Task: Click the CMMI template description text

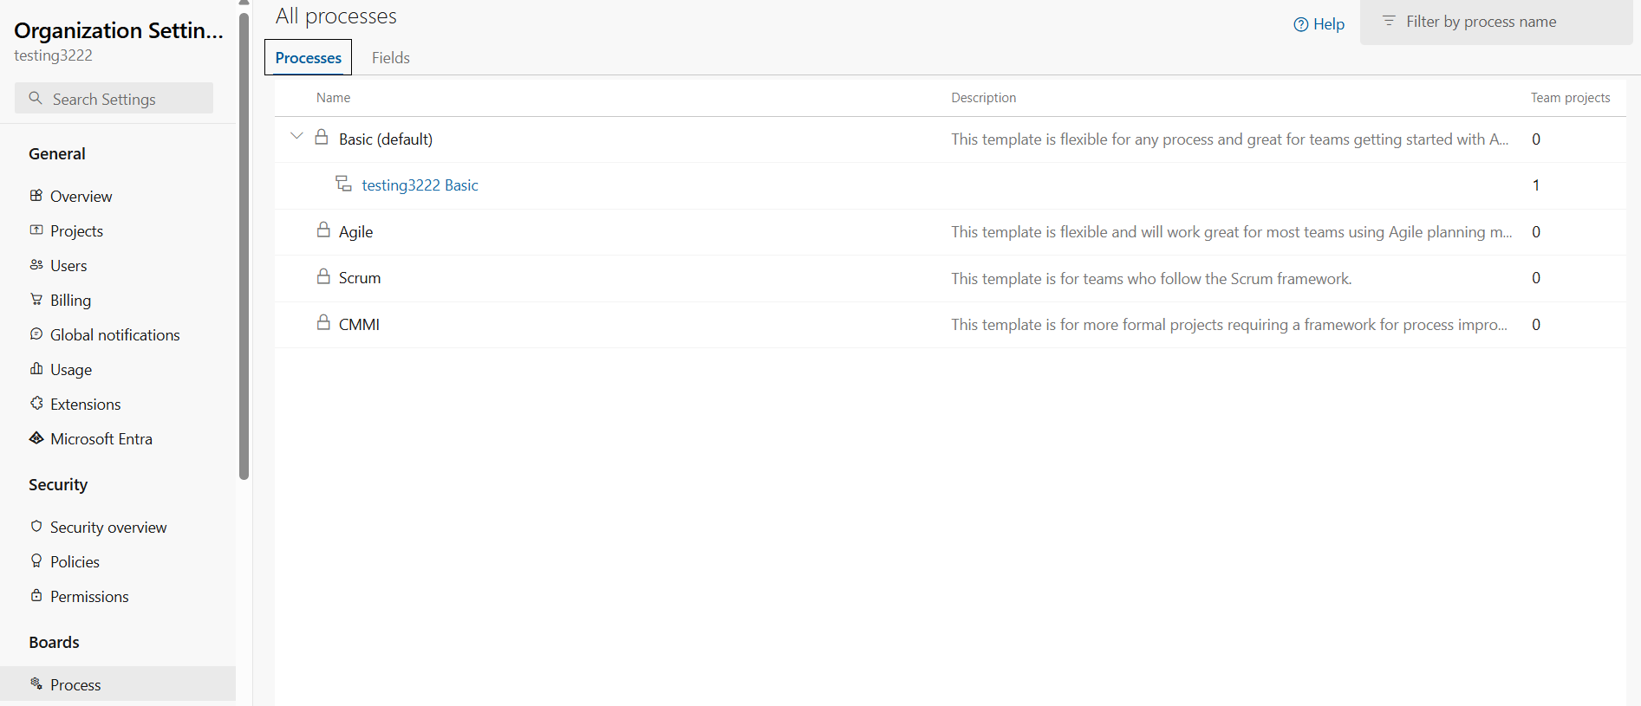Action: click(1229, 325)
